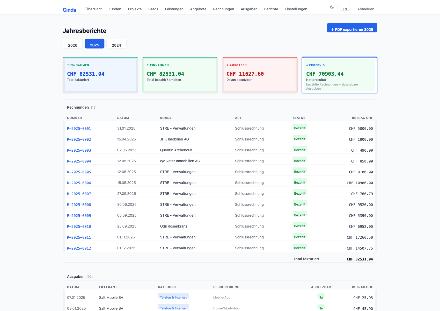
Task: Export the 2025 report as PDF
Action: click(352, 28)
